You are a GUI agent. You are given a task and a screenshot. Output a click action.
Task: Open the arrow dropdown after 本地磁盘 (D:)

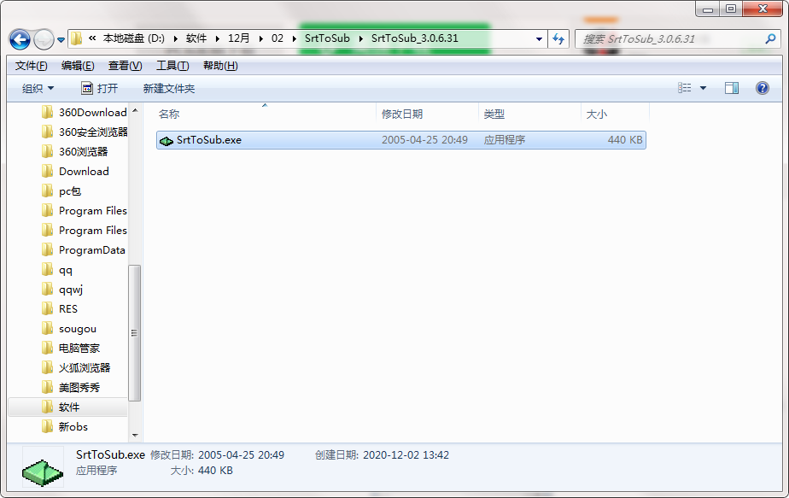[x=176, y=38]
